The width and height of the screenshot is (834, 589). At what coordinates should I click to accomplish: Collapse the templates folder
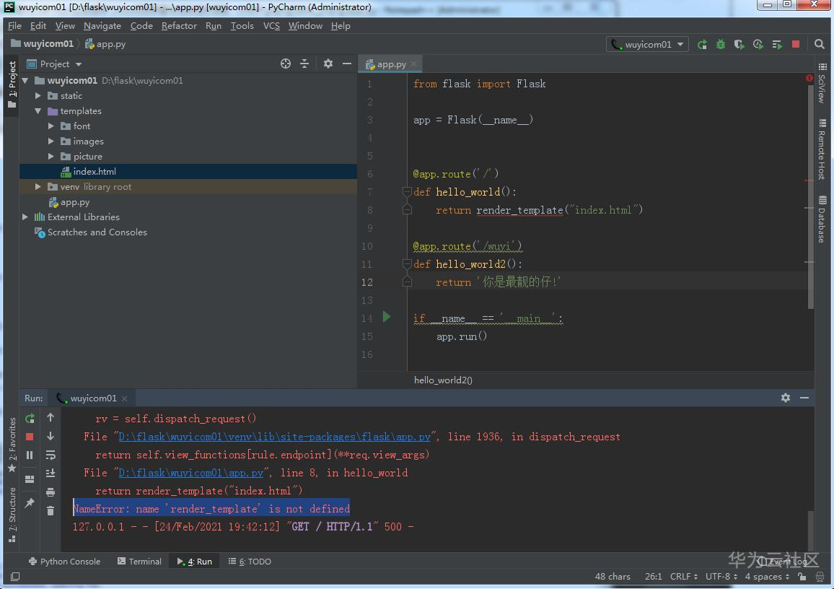point(39,111)
